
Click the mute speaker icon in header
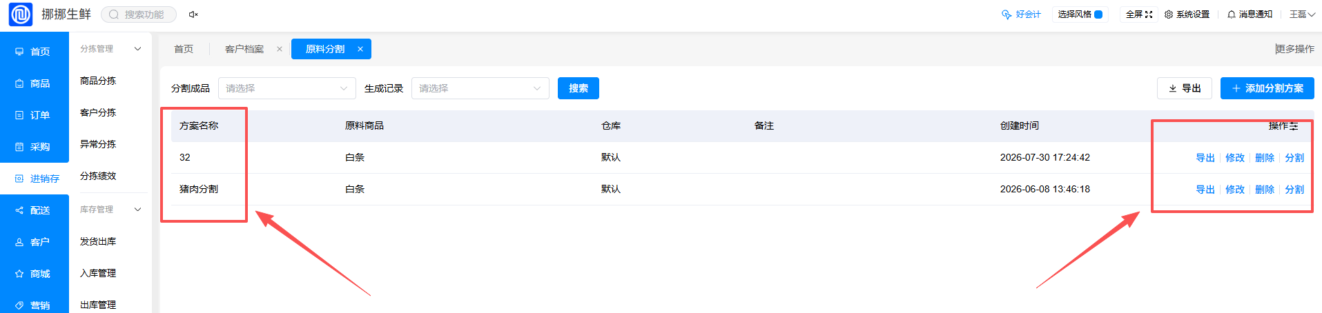193,14
